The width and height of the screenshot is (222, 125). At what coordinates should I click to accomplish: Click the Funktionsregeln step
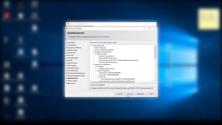click(x=71, y=66)
